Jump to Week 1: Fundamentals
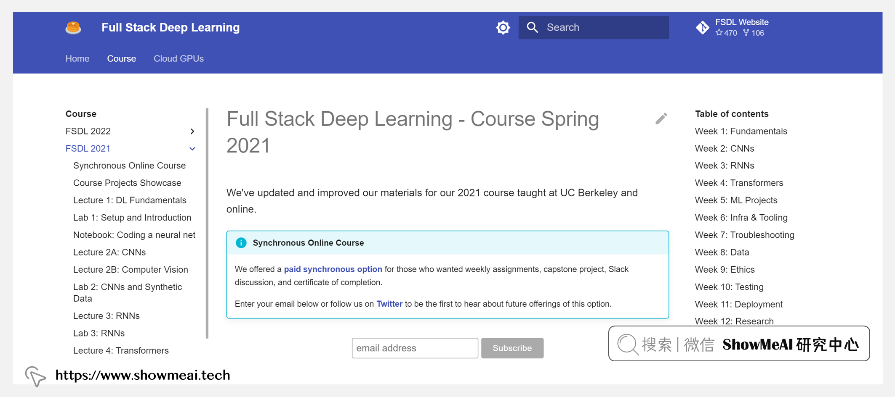This screenshot has width=895, height=397. (741, 131)
